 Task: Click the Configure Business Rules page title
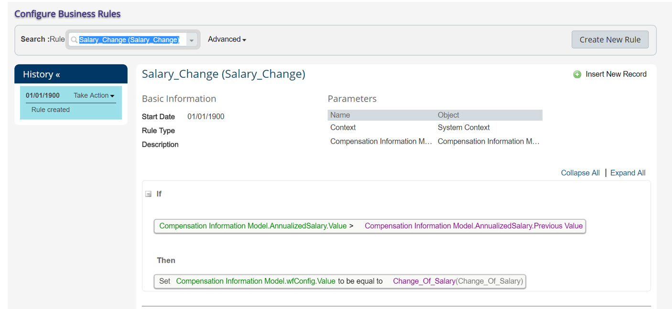pos(67,14)
